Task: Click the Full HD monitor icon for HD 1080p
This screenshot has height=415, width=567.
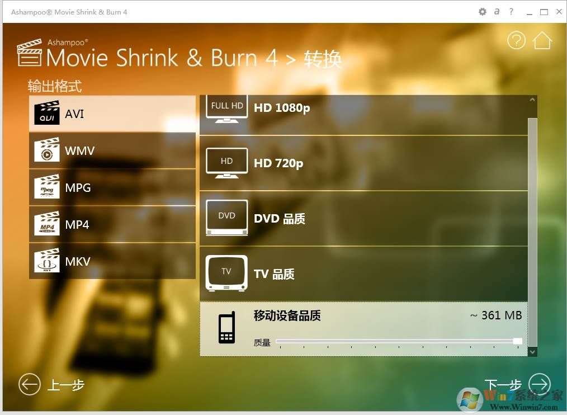Action: pyautogui.click(x=226, y=107)
